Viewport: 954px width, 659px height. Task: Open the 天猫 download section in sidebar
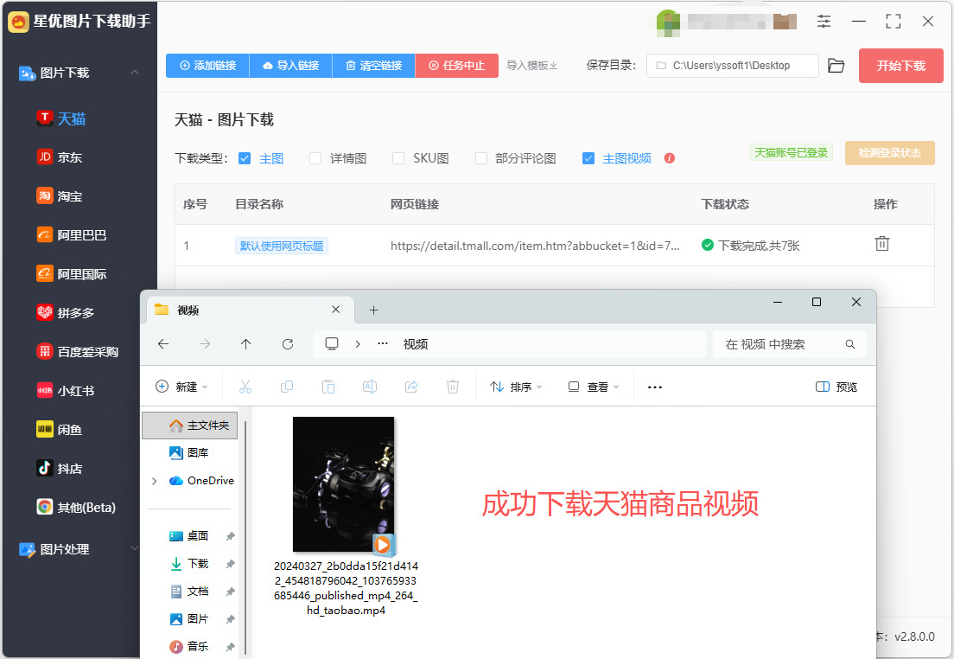60,118
